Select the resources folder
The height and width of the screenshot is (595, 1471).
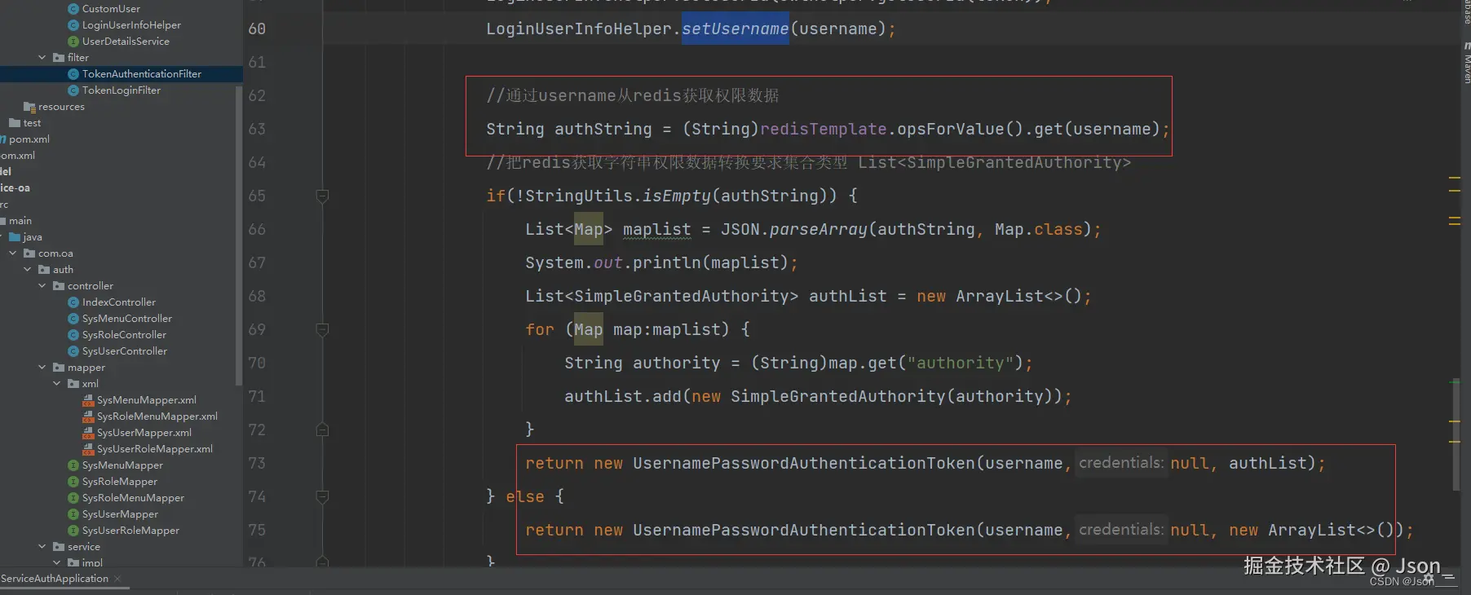(x=61, y=107)
